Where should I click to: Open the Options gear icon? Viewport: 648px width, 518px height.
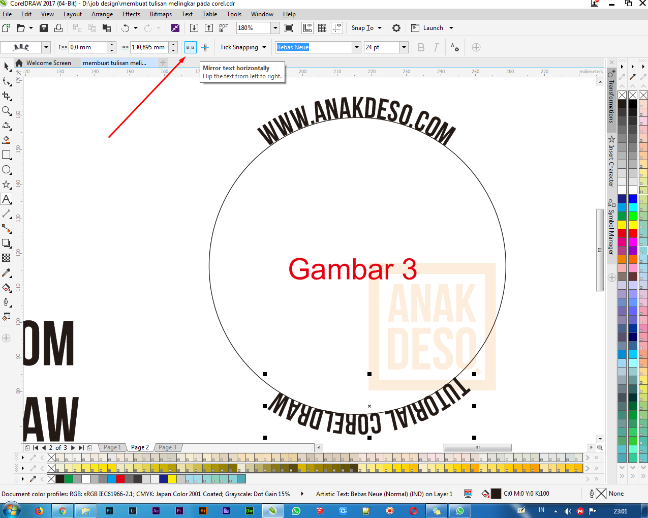click(x=396, y=28)
